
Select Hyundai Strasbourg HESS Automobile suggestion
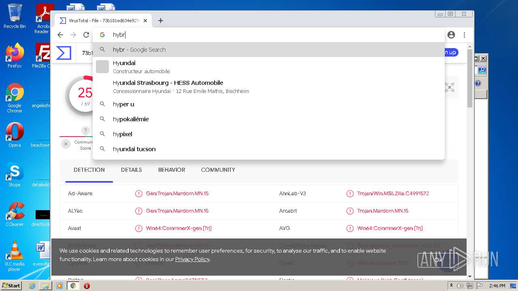coord(269,86)
